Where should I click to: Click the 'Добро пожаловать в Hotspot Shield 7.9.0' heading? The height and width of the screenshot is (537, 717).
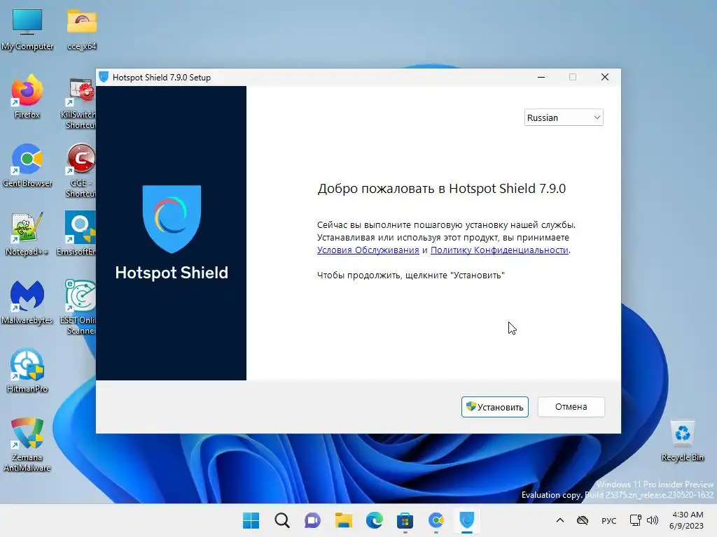point(442,189)
